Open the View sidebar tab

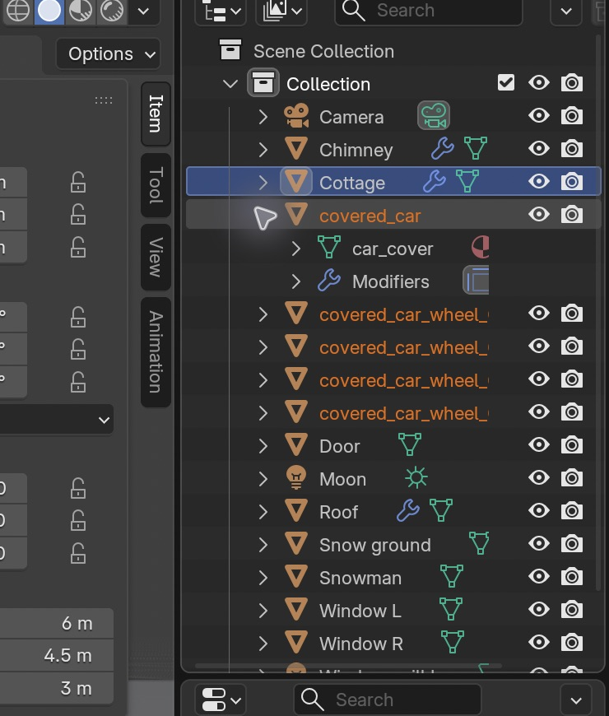coord(156,257)
